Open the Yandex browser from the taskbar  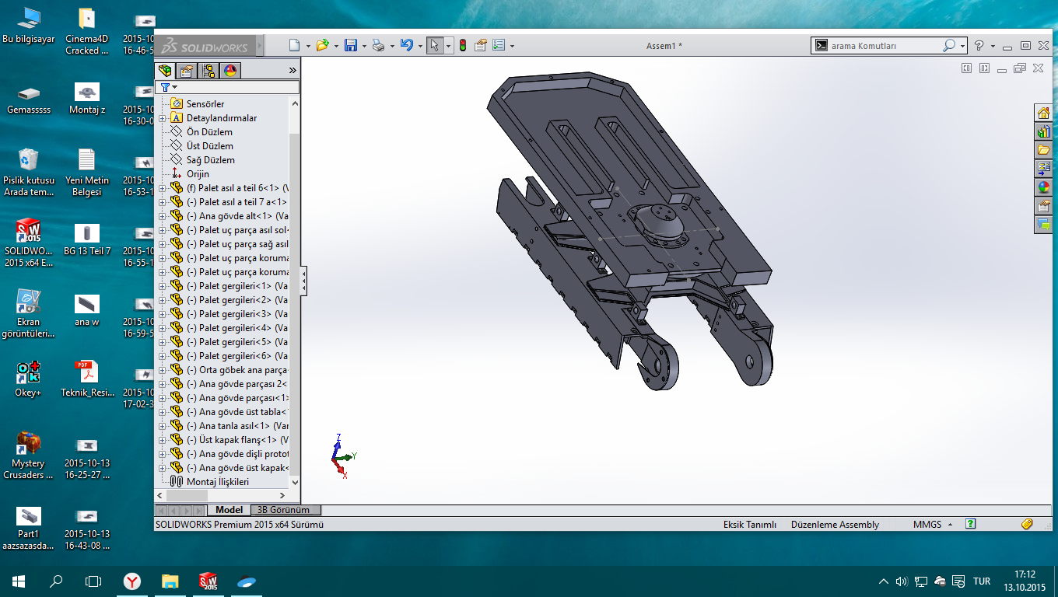coord(133,581)
